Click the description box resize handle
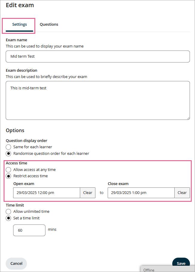 [x=188, y=118]
